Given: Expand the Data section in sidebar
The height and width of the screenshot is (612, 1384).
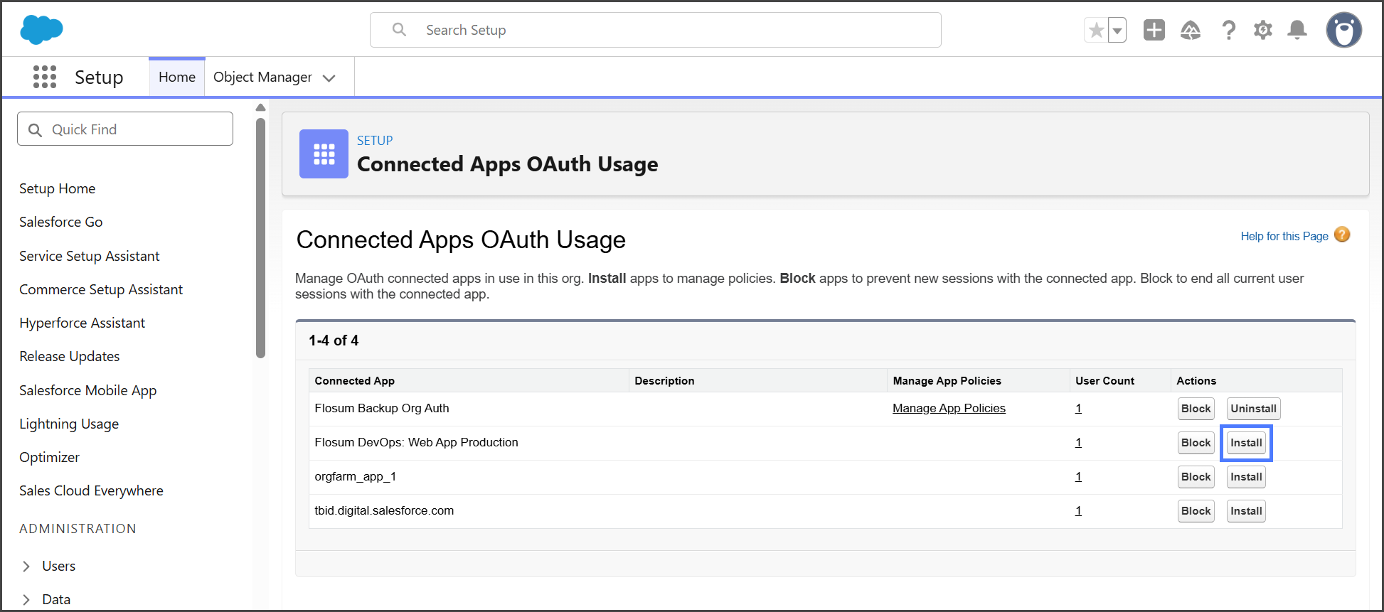Looking at the screenshot, I should 26,600.
